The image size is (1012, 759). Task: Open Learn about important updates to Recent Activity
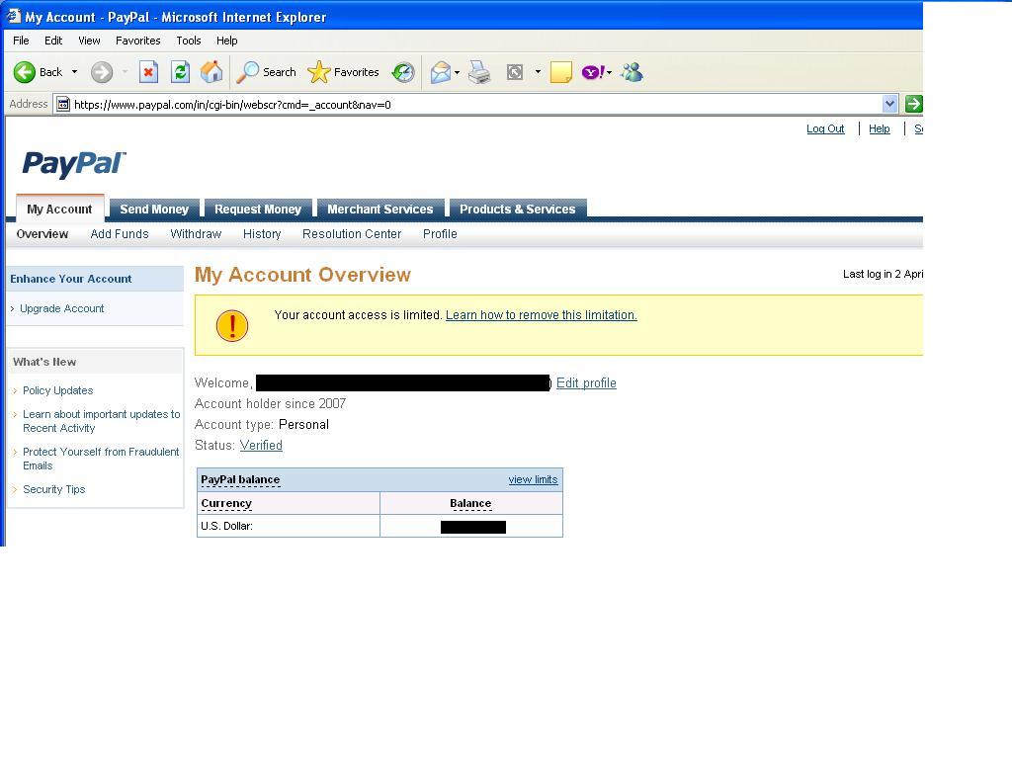click(x=102, y=421)
